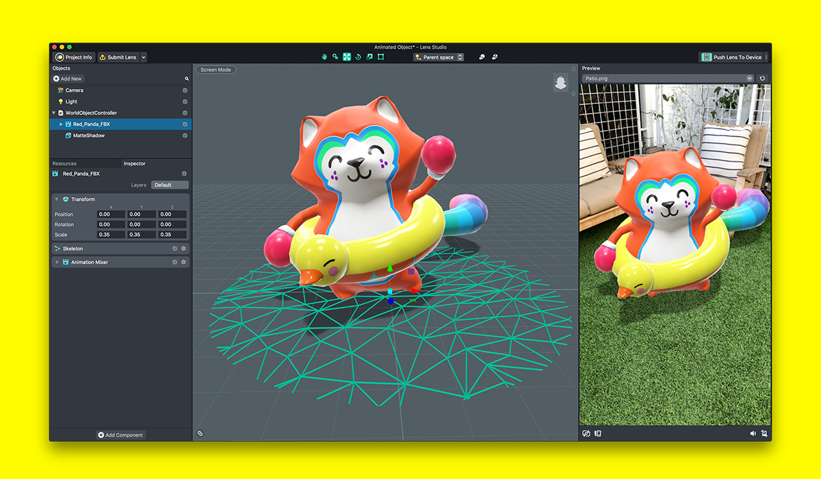Image resolution: width=821 pixels, height=479 pixels.
Task: Select the object selection cursor tool
Action: [x=335, y=57]
